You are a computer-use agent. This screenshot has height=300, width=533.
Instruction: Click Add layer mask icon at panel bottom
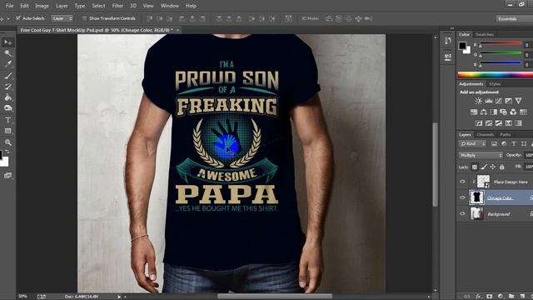click(x=489, y=297)
